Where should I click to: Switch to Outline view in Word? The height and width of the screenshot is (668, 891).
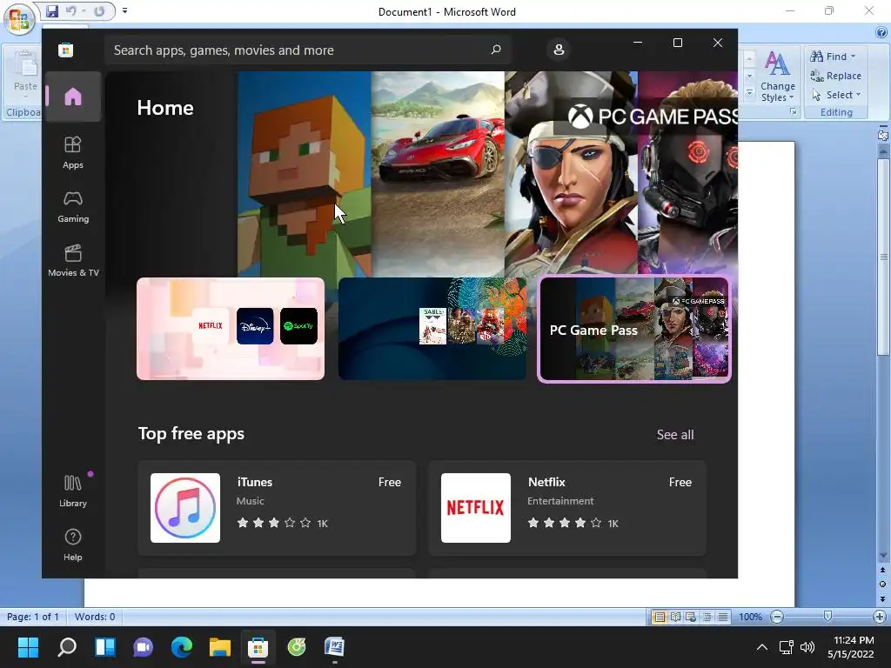point(707,617)
